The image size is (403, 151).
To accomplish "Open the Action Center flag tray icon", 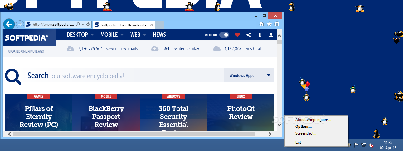I will [x=356, y=145].
